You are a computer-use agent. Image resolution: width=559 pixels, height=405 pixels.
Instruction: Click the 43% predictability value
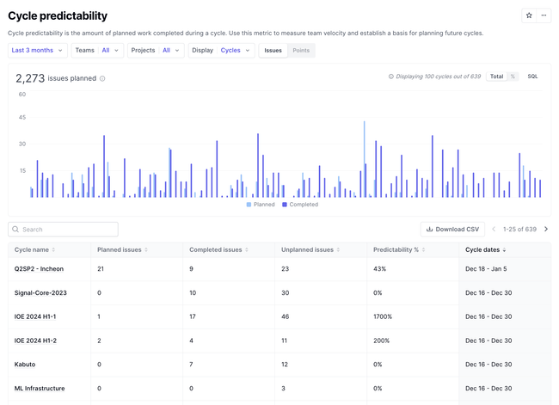(x=379, y=269)
